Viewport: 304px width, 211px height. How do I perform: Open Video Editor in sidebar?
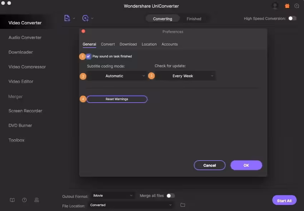tap(21, 82)
